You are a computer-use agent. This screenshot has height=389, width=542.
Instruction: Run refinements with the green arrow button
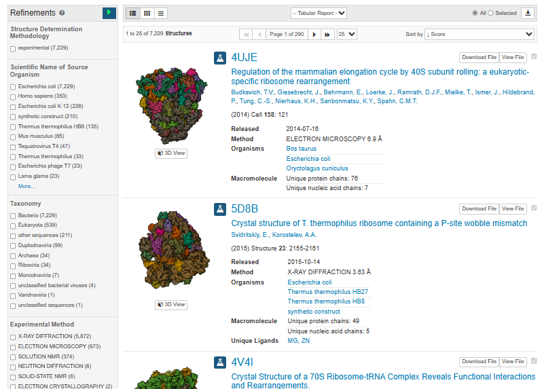coord(109,13)
